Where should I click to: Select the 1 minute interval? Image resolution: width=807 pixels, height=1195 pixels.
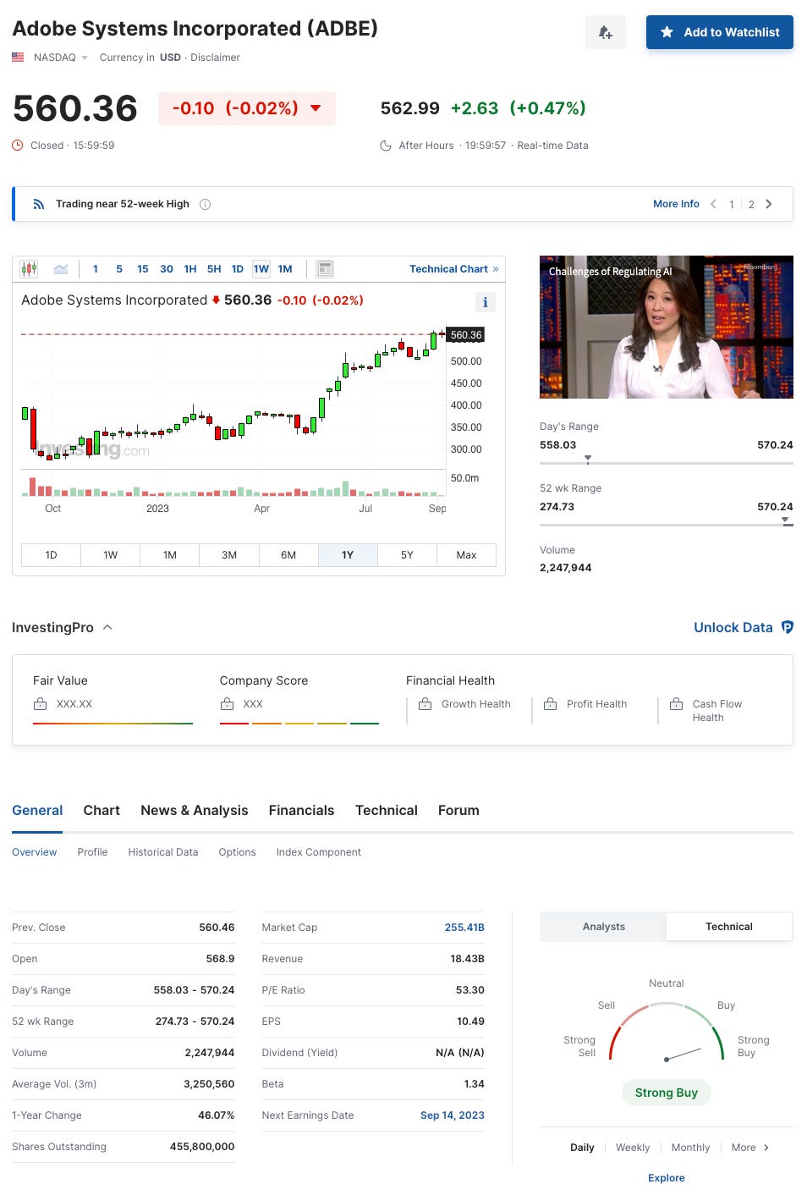[x=96, y=269]
